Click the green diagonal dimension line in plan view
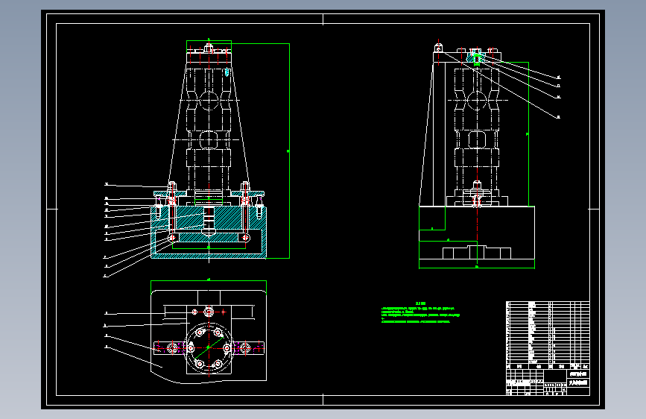This screenshot has height=419, width=646. point(209,347)
